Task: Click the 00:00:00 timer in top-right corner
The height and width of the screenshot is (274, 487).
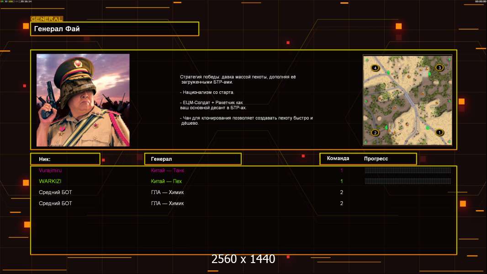Action: click(x=480, y=2)
